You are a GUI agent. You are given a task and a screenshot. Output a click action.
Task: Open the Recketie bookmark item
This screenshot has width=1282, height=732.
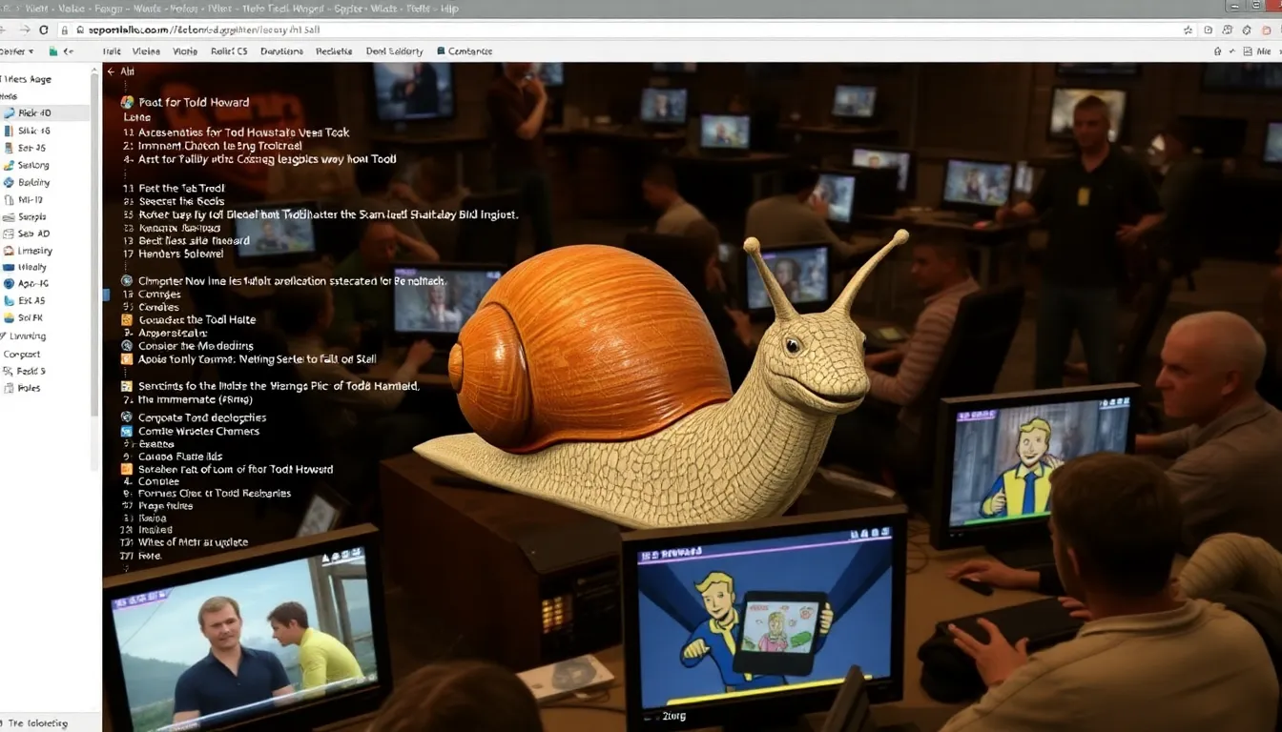(334, 51)
